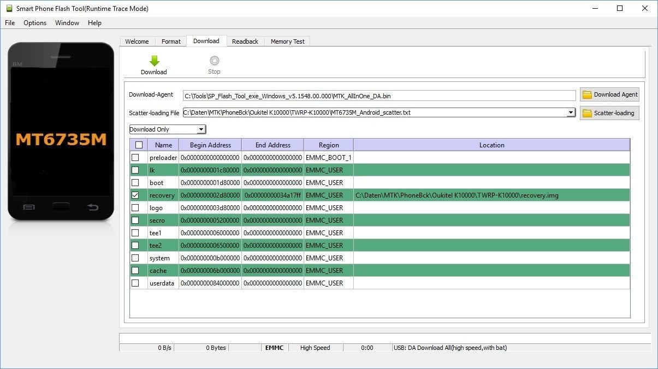Open the Help menu

tap(95, 23)
